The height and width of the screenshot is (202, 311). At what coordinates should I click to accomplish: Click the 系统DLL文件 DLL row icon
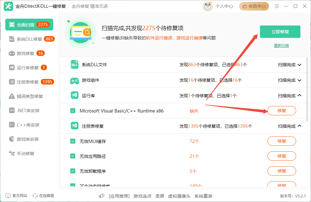click(x=74, y=64)
